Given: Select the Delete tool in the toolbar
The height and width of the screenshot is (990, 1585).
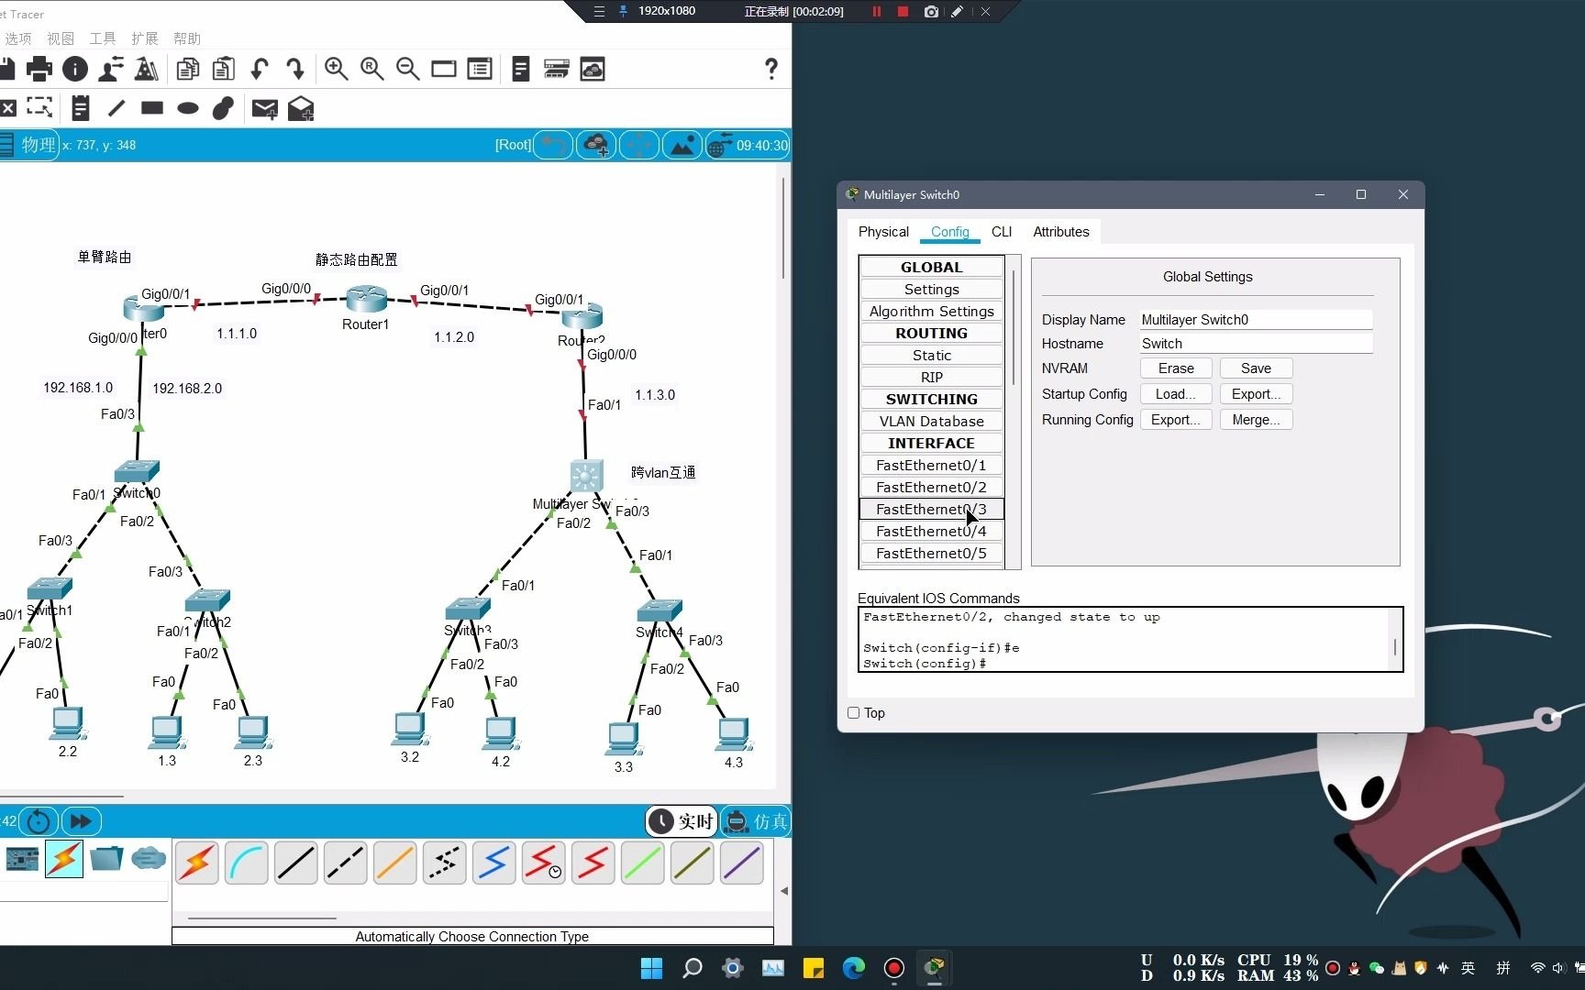Looking at the screenshot, I should (x=9, y=108).
